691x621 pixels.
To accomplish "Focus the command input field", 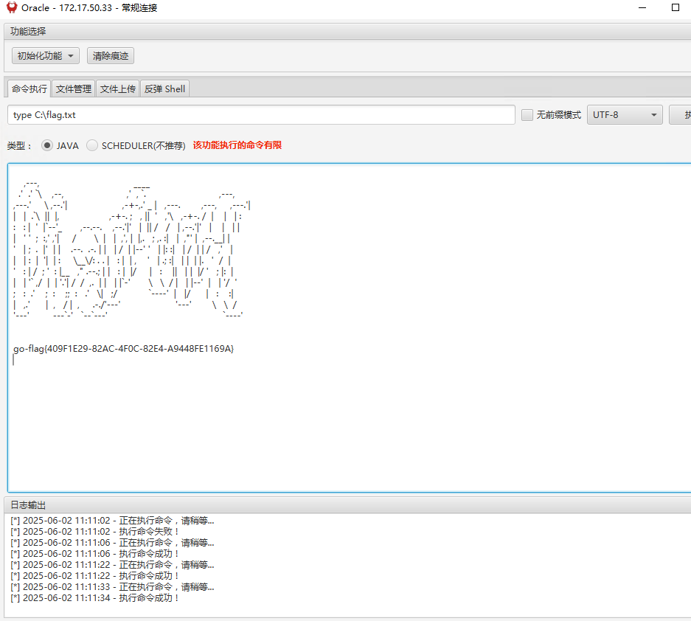I will [261, 115].
